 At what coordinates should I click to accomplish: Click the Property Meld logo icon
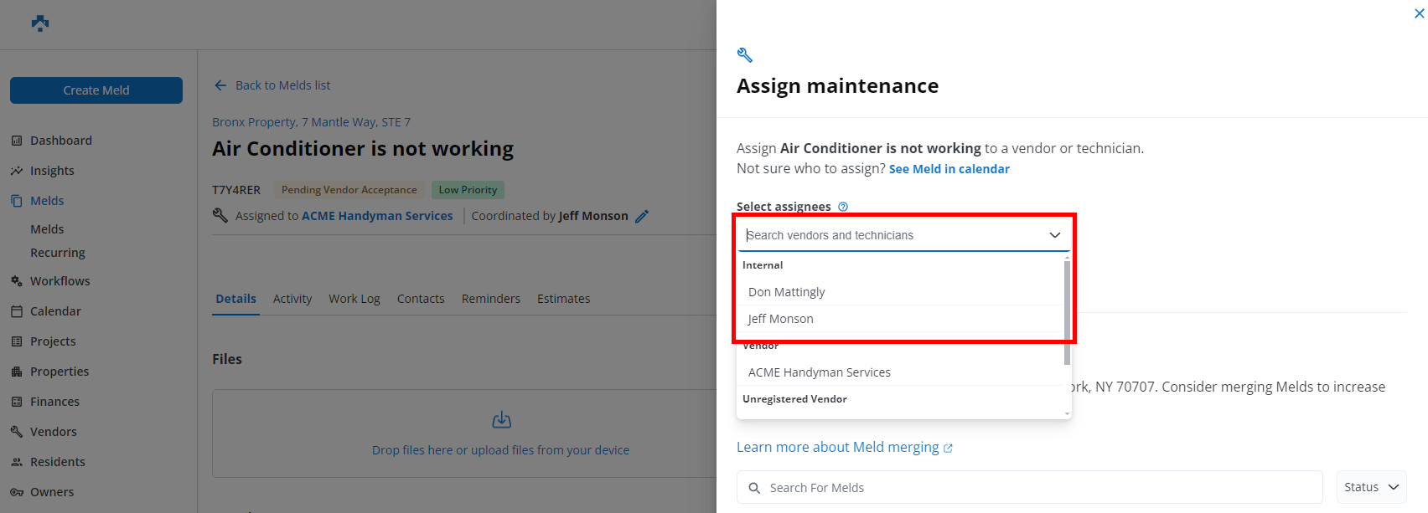coord(40,23)
